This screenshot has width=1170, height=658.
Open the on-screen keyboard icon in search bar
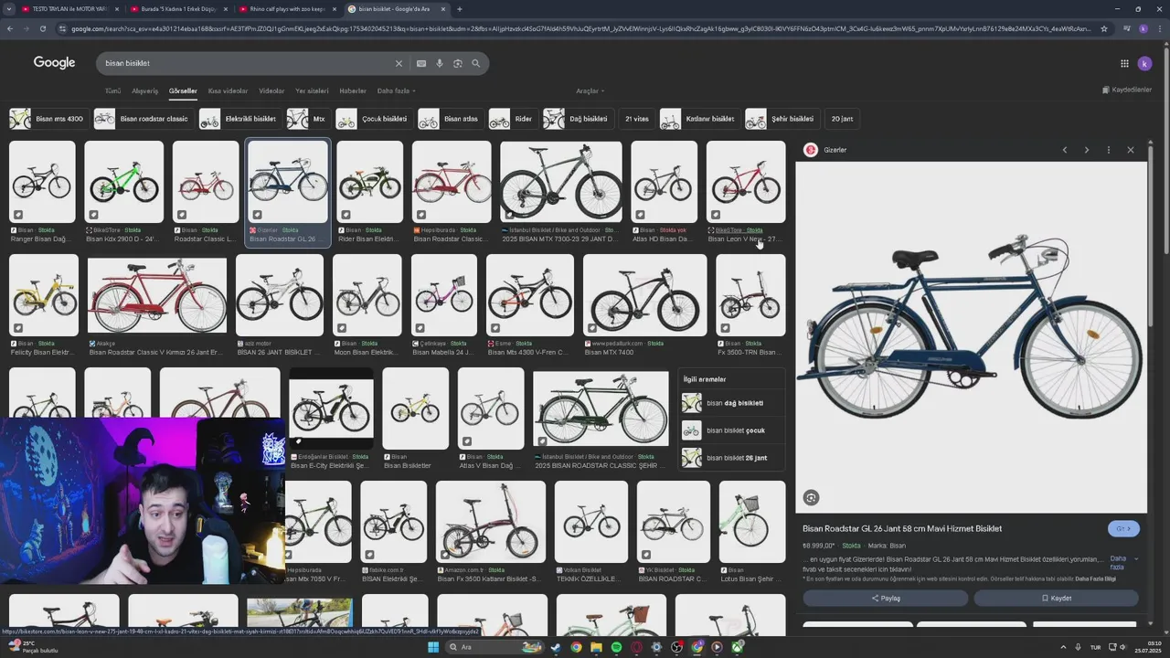click(420, 63)
